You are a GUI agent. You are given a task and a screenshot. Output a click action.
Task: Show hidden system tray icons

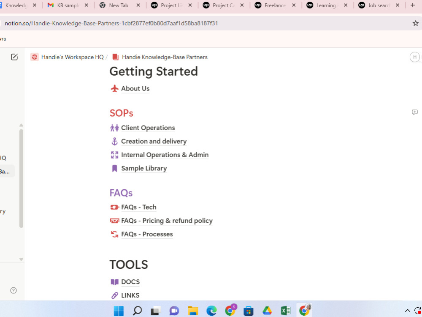pyautogui.click(x=408, y=311)
